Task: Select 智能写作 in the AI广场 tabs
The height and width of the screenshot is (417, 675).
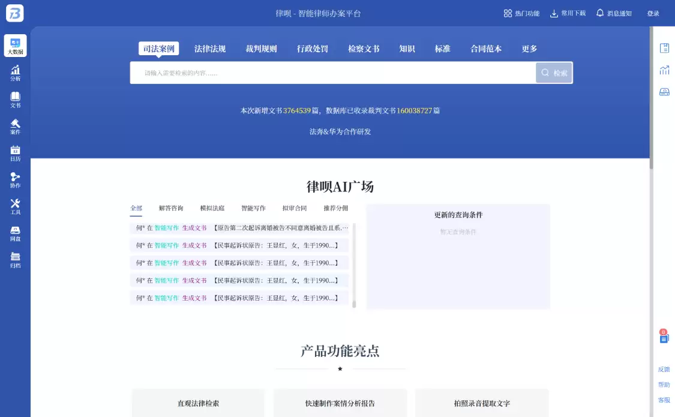Action: pyautogui.click(x=254, y=207)
